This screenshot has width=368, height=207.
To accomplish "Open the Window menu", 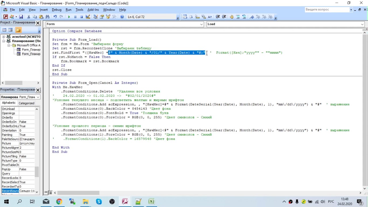I will 109,10.
